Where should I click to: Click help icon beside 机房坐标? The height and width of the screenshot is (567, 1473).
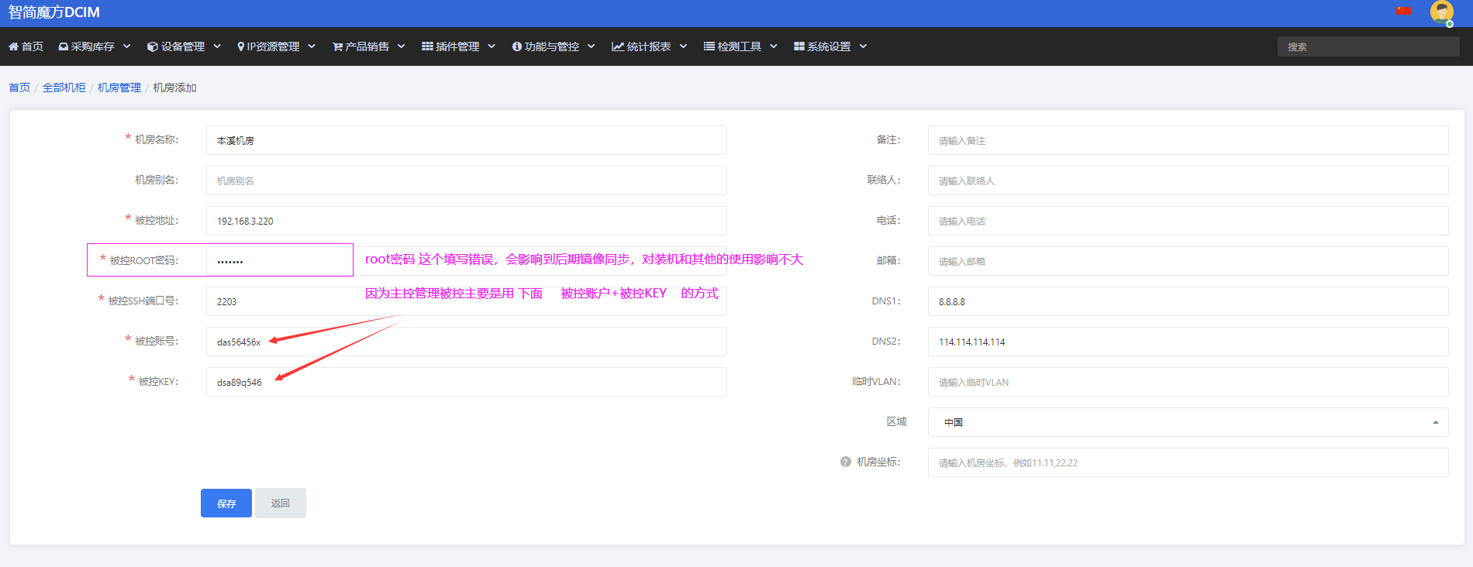coord(846,462)
